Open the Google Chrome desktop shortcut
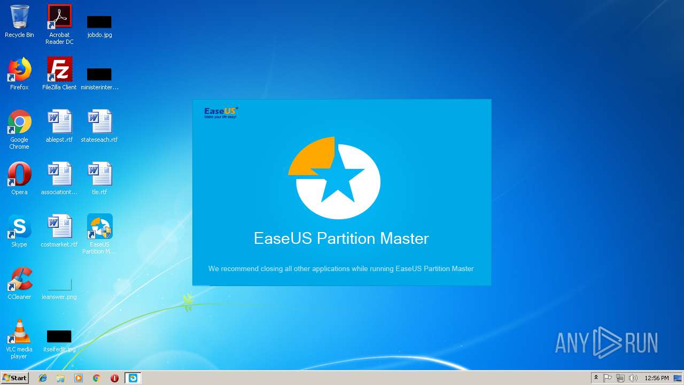 coord(19,129)
